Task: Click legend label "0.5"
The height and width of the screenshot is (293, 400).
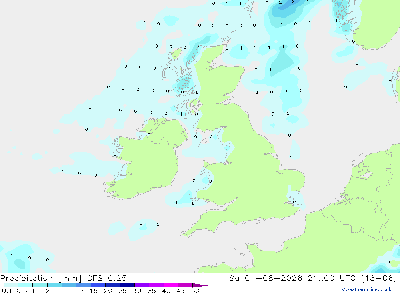Action: tap(22, 291)
